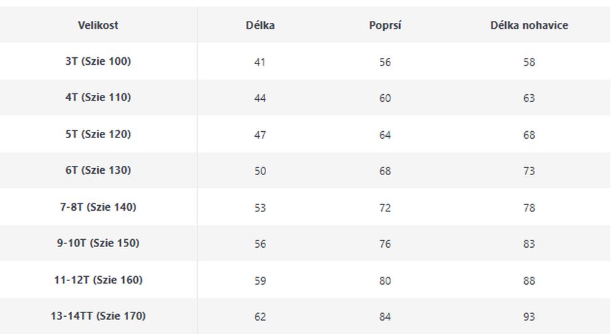616x334 pixels.
Task: Select the 9-10T (Szie 150) row label
Action: click(98, 243)
